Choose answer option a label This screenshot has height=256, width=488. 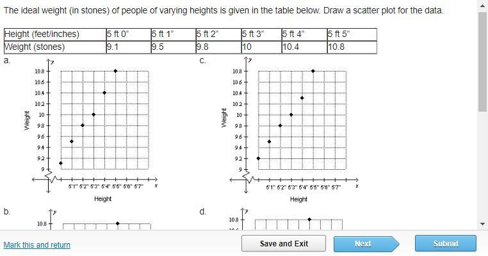coord(7,61)
